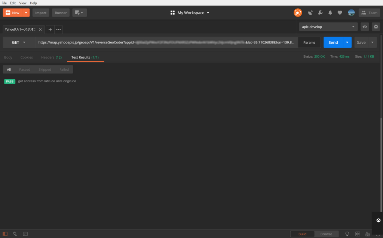This screenshot has width=383, height=238.
Task: Click the new window icon button
Action: pyautogui.click(x=79, y=13)
